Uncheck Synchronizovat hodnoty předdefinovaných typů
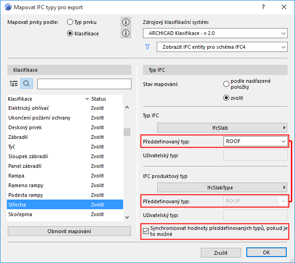 (x=147, y=231)
